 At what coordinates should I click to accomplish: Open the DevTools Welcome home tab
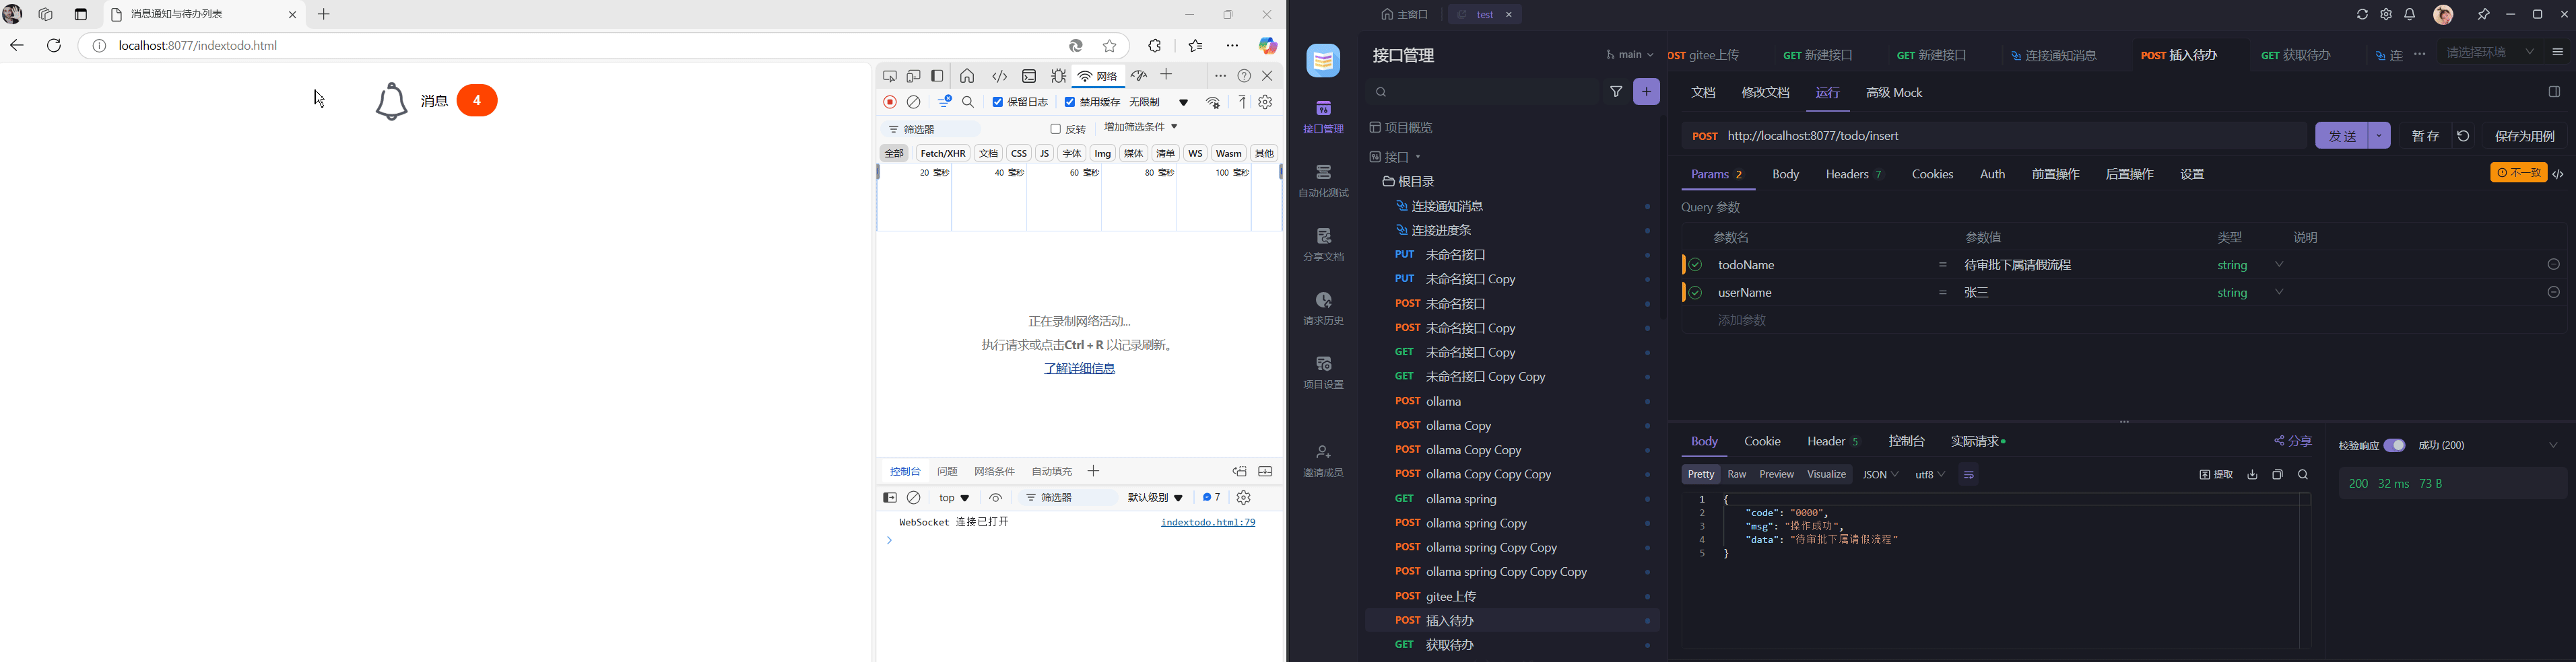pos(967,76)
